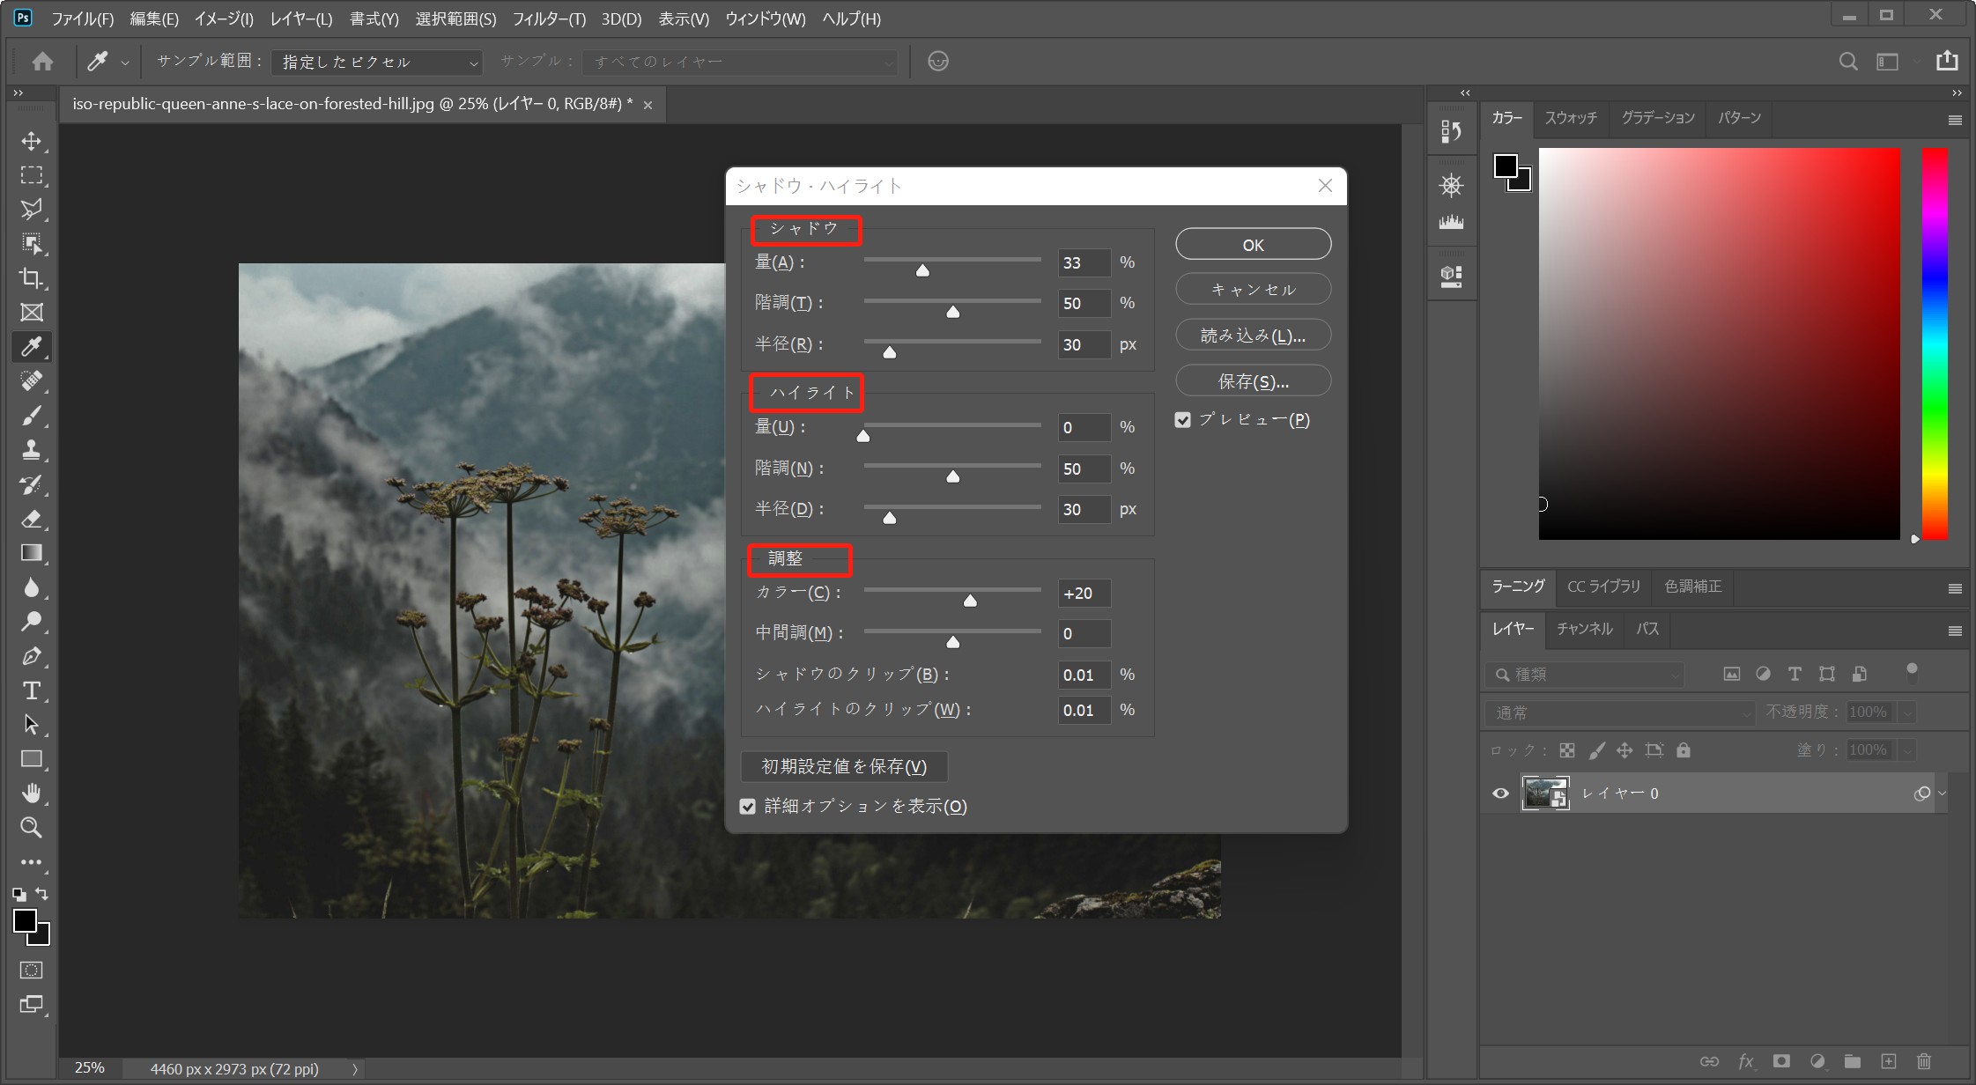Select the Crop tool
Image resolution: width=1976 pixels, height=1085 pixels.
coord(31,277)
